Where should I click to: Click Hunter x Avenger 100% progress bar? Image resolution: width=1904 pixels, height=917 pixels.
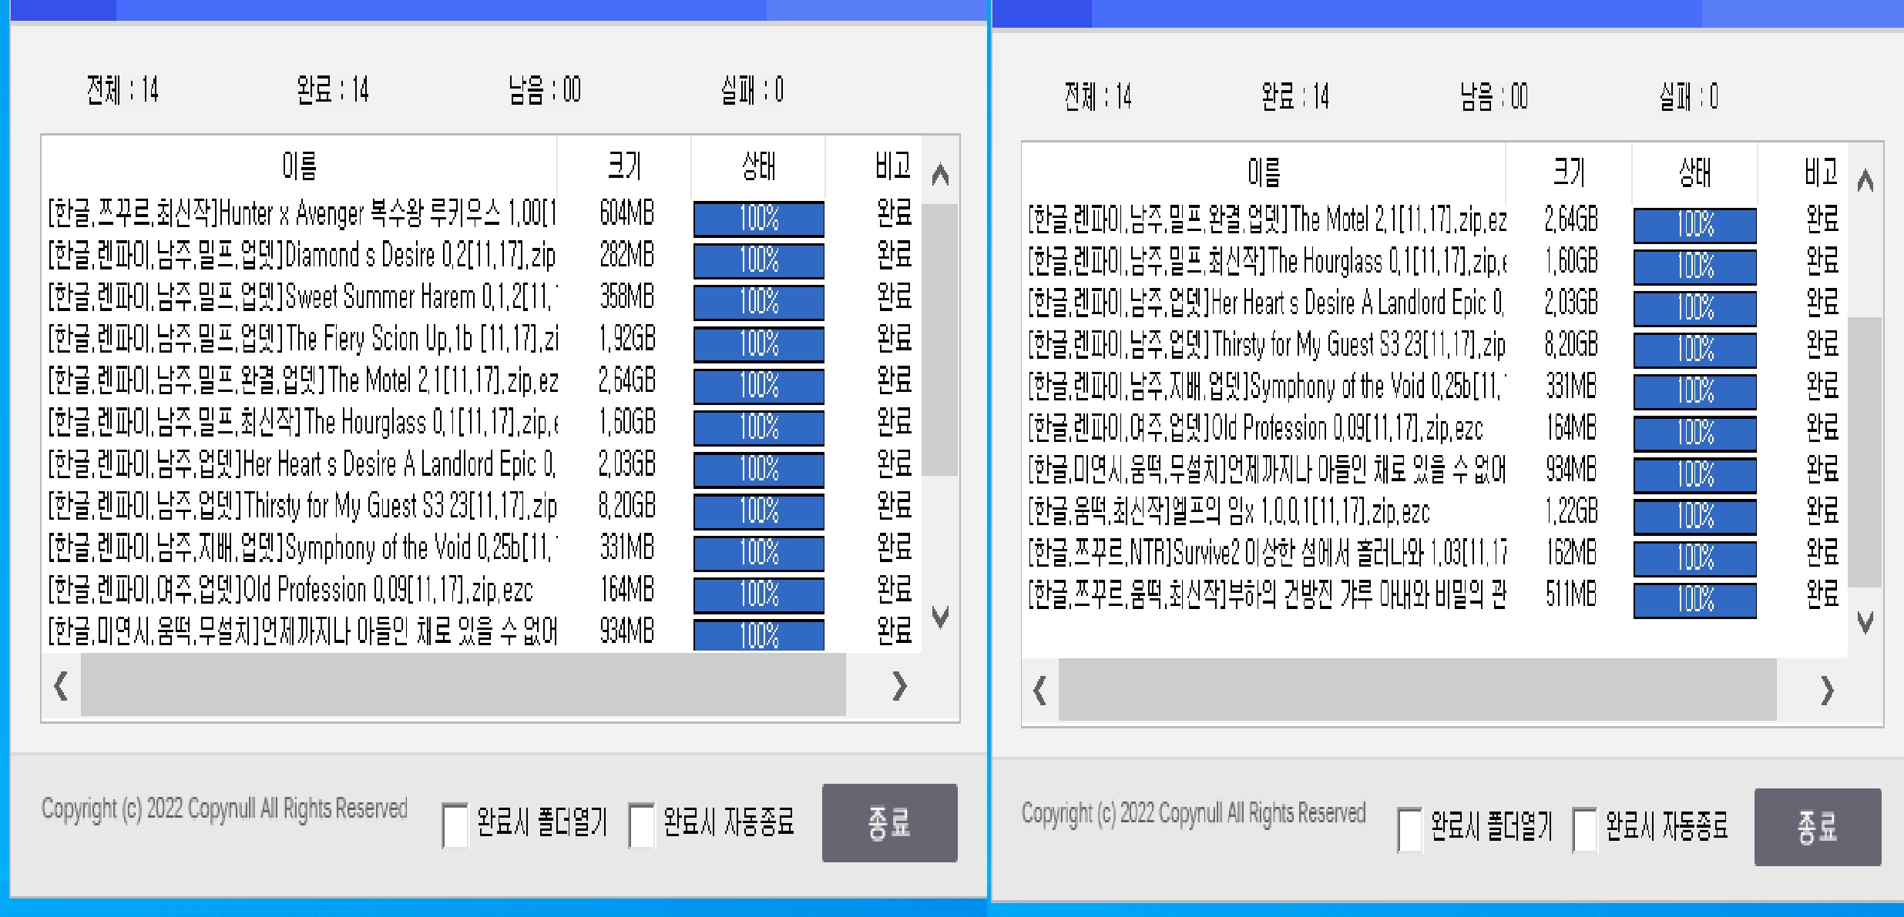(x=758, y=219)
